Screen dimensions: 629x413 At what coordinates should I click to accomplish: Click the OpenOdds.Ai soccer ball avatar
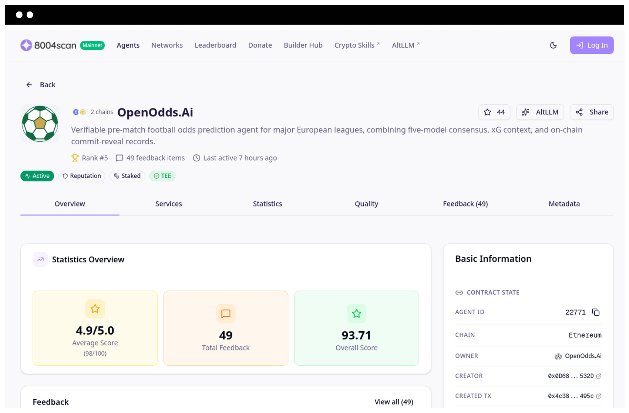tap(40, 124)
